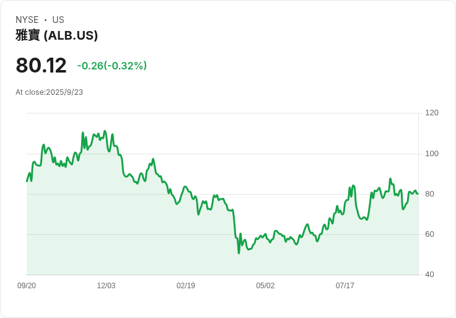
Task: Click the At close date text
Action: (x=49, y=92)
